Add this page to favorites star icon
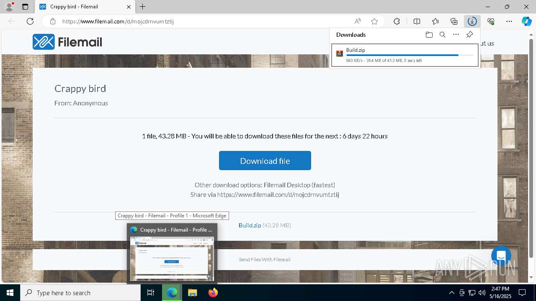 tap(374, 21)
